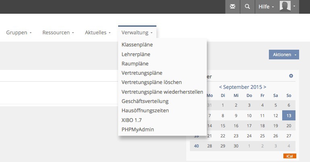310x162 pixels.
Task: Open the Aktionen dropdown button
Action: point(284,55)
